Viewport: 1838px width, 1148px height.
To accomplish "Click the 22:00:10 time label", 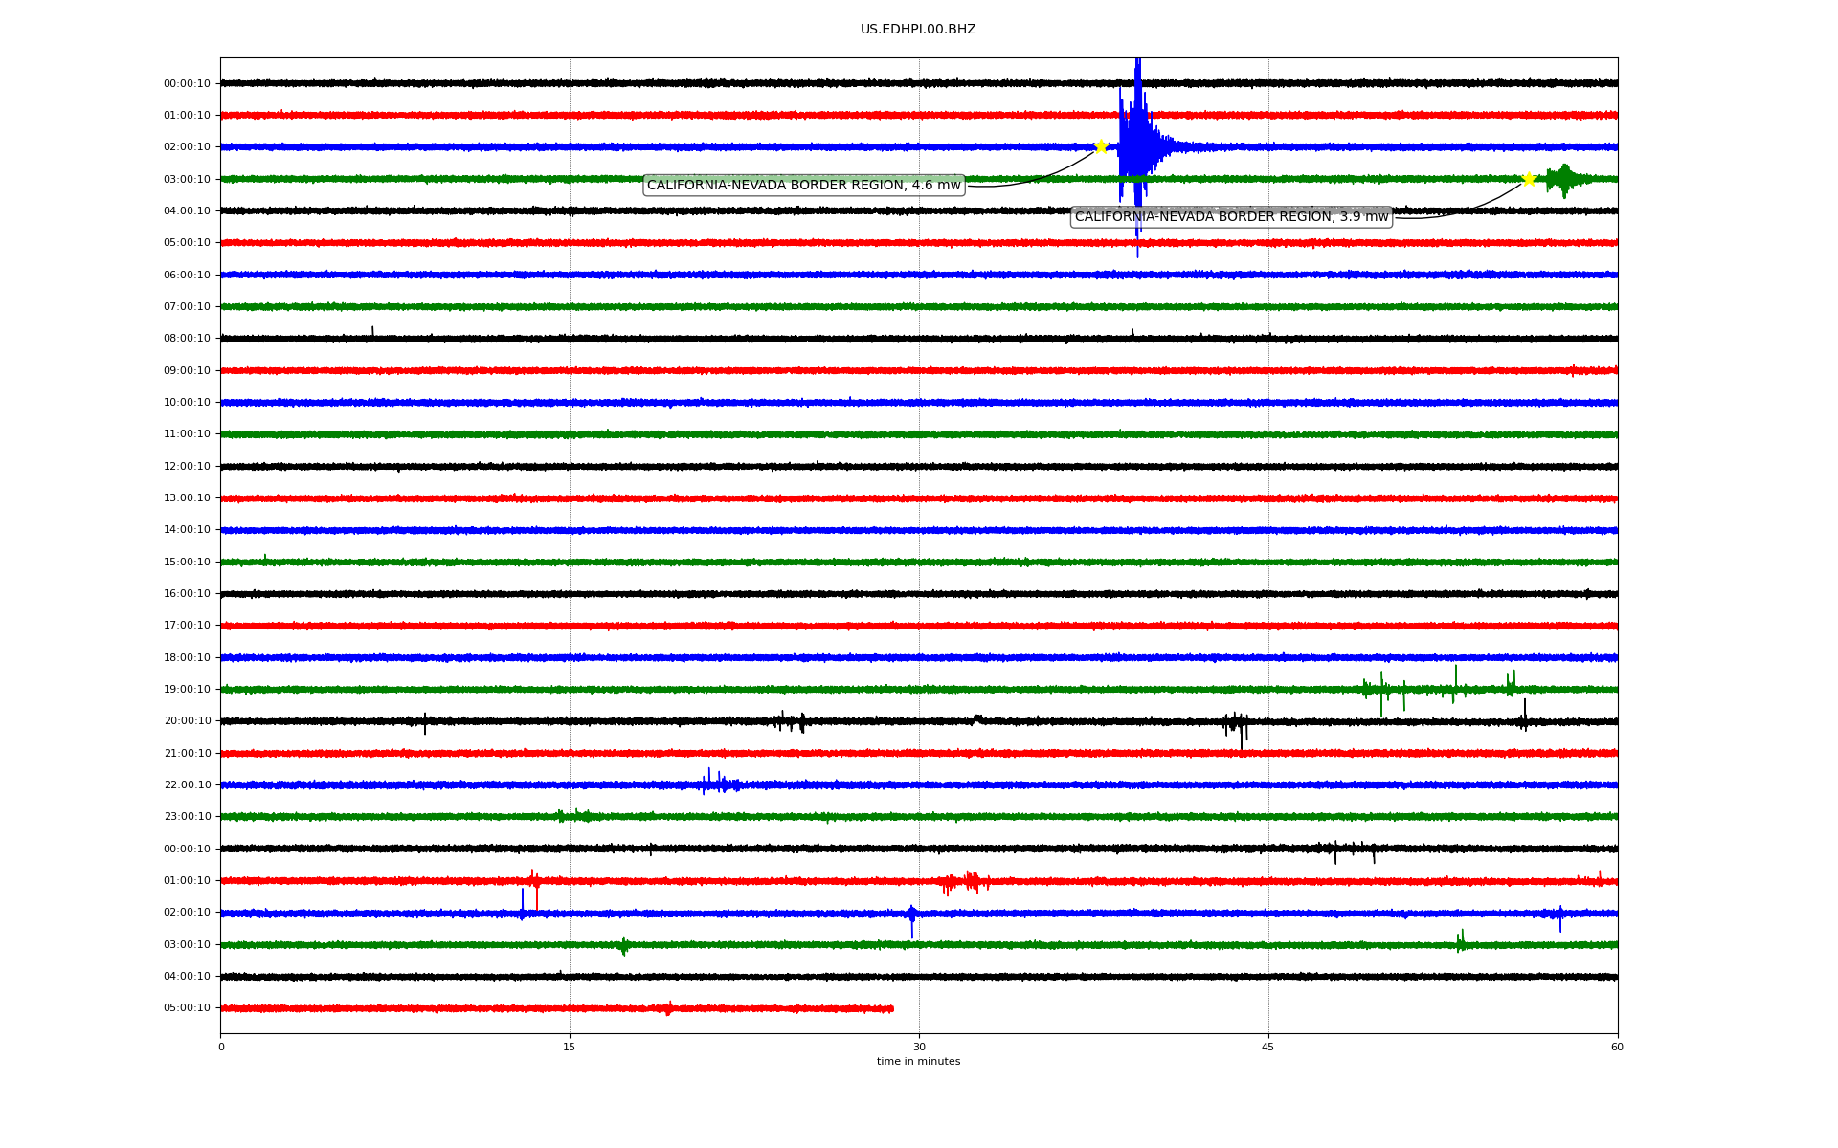I will pos(187,785).
